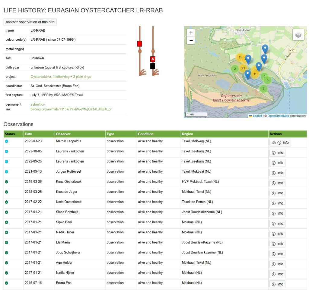309x290 pixels.
Task: Open info for Sipke Booi's observation
Action: point(278,224)
